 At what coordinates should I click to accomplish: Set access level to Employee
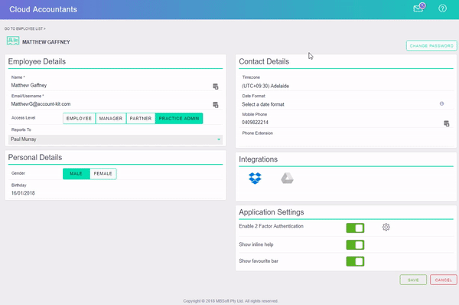click(x=79, y=118)
